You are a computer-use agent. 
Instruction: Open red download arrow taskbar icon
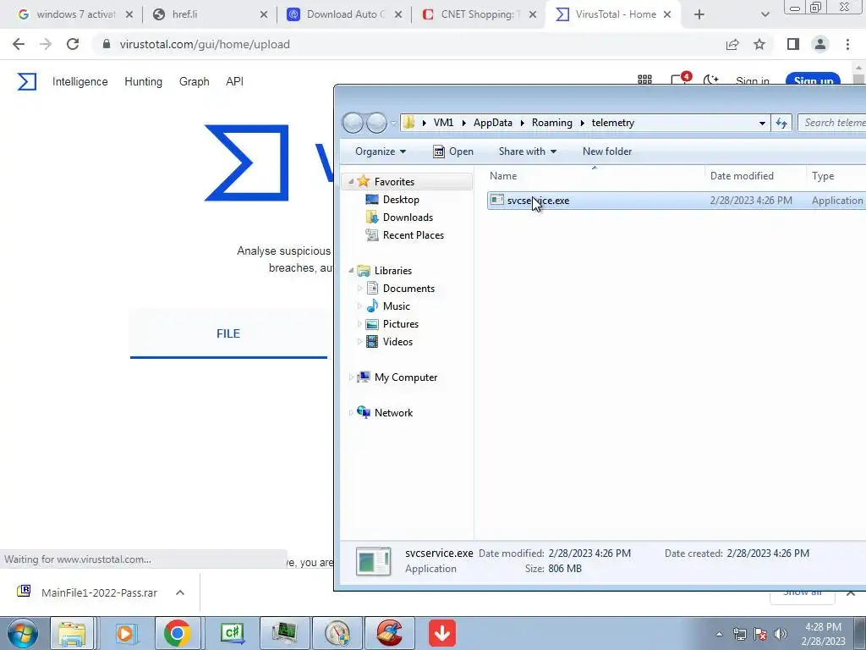(441, 633)
